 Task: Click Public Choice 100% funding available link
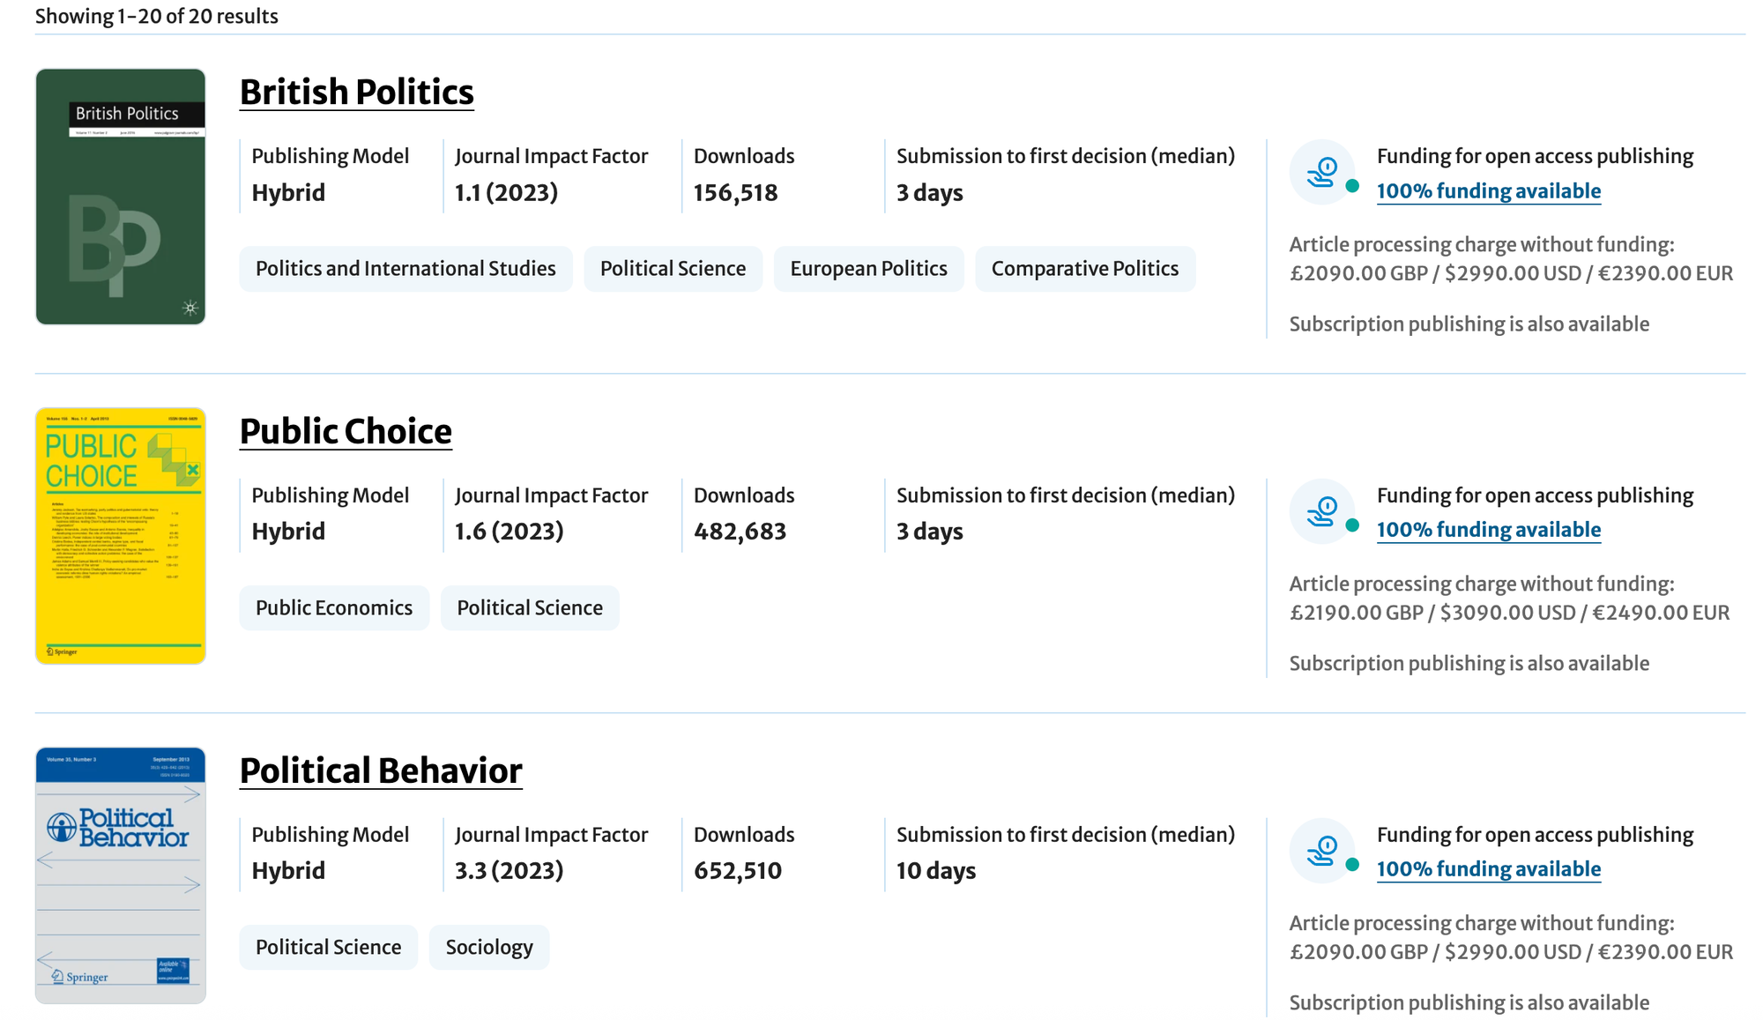coord(1489,530)
